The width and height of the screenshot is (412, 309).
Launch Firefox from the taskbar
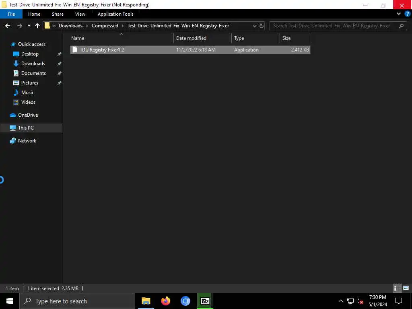tap(165, 301)
